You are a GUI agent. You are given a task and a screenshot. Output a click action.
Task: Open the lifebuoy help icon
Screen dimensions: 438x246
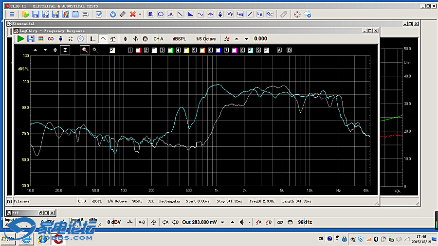(x=297, y=14)
